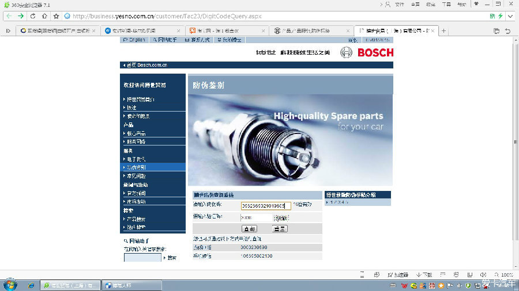
Task: Click the mute sound icon in status bar
Action: pyautogui.click(x=483, y=274)
